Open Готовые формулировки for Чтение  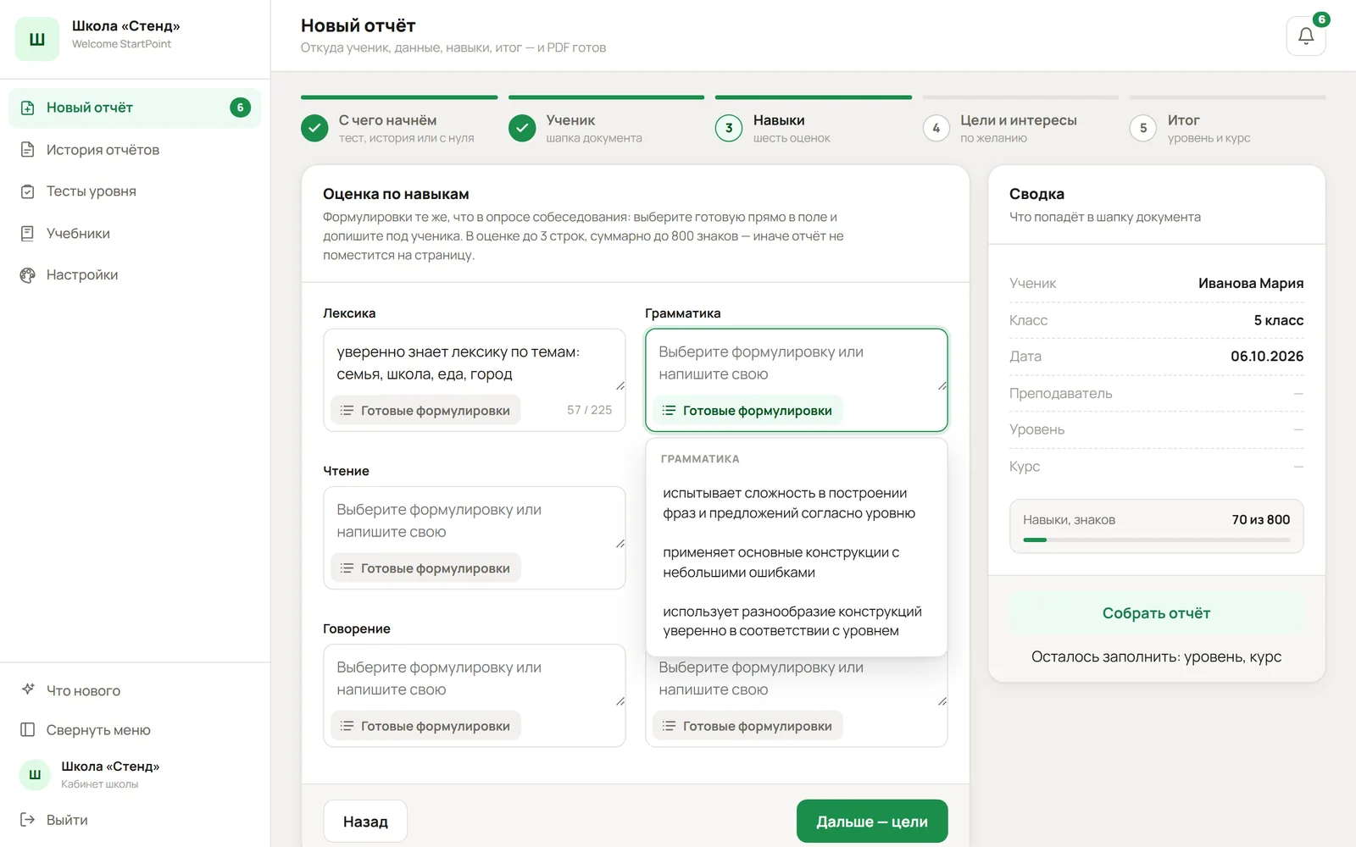(x=425, y=568)
